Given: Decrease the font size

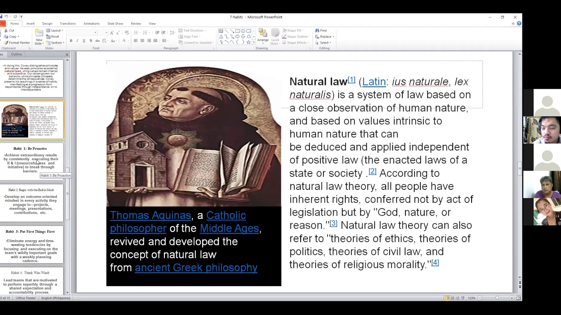Looking at the screenshot, I should [x=118, y=33].
